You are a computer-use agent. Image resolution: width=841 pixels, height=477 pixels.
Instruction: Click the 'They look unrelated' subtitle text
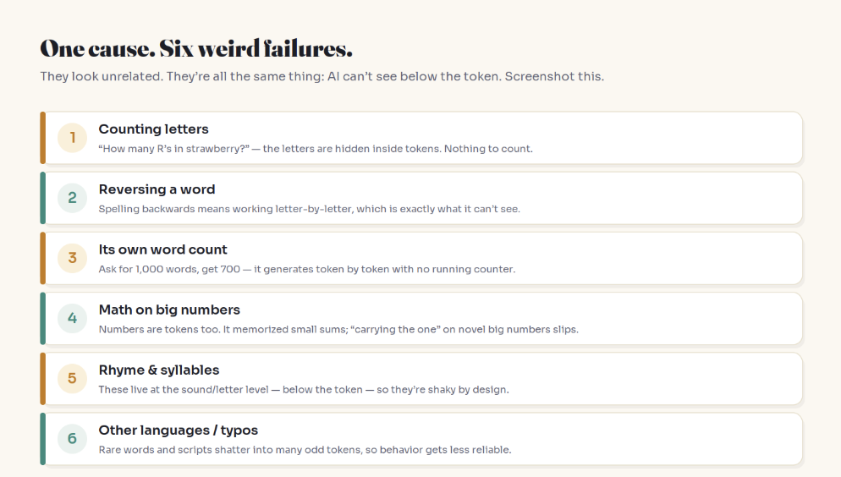(x=322, y=77)
